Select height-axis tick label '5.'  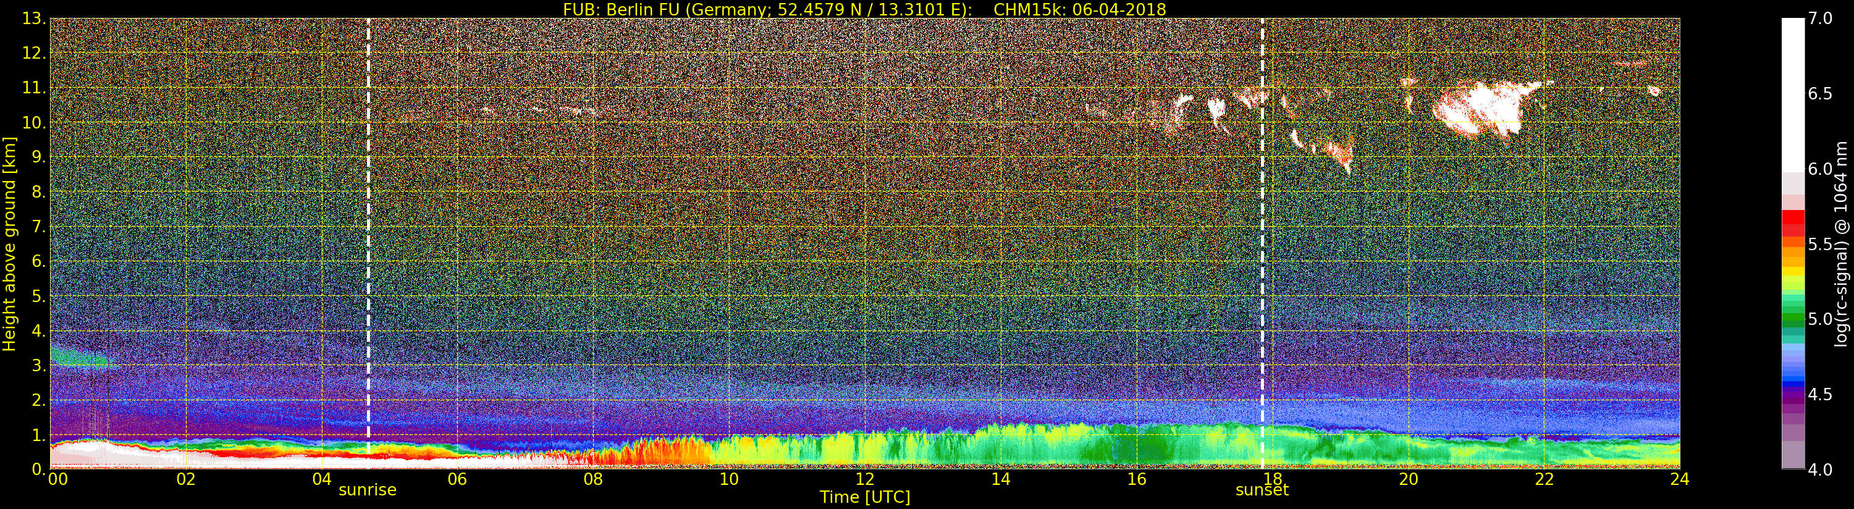(39, 296)
